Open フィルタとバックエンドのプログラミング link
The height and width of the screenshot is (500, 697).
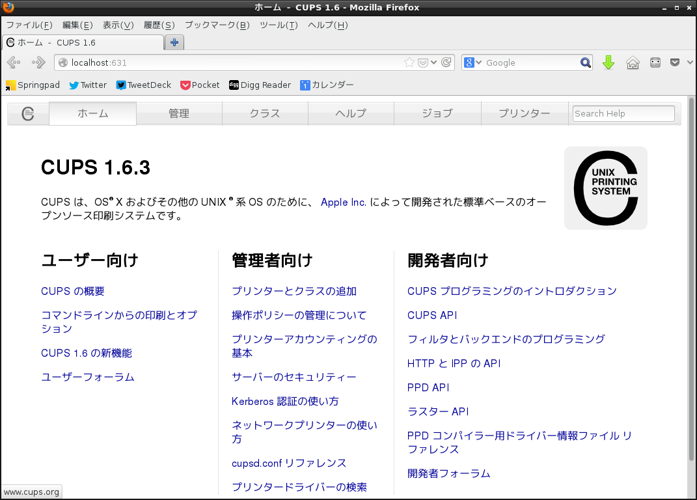pyautogui.click(x=506, y=339)
